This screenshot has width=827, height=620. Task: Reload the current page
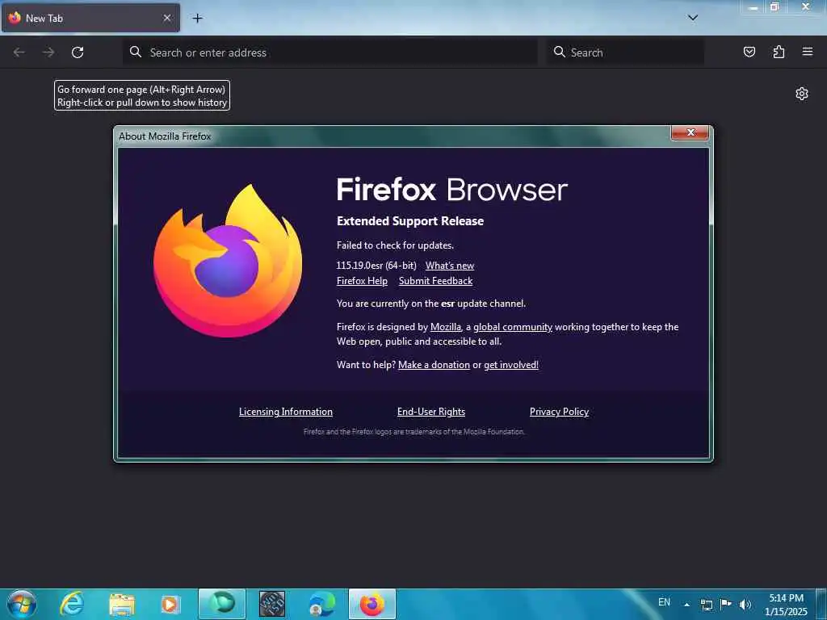(x=78, y=52)
